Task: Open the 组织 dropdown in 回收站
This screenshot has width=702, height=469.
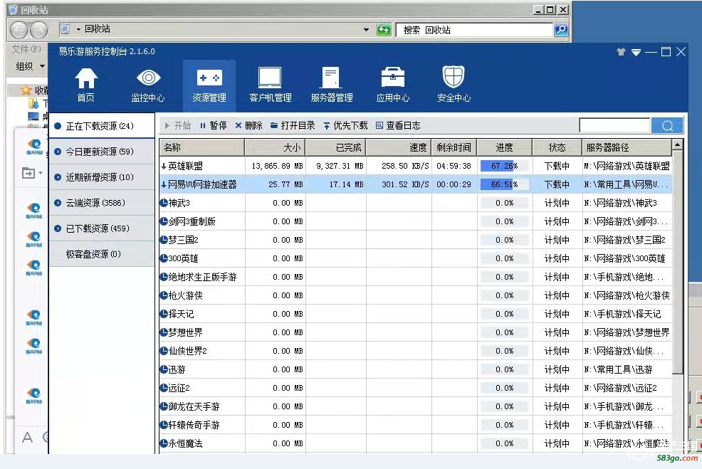Action: pyautogui.click(x=30, y=66)
